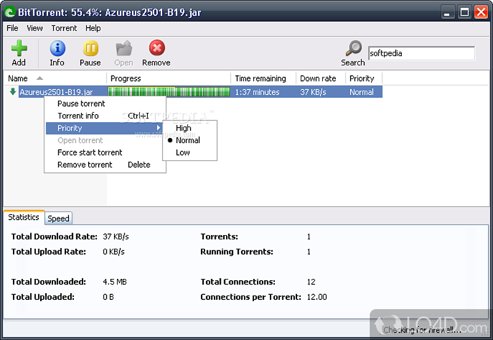Click the red Remove icon
The width and height of the screenshot is (493, 340).
point(157,48)
